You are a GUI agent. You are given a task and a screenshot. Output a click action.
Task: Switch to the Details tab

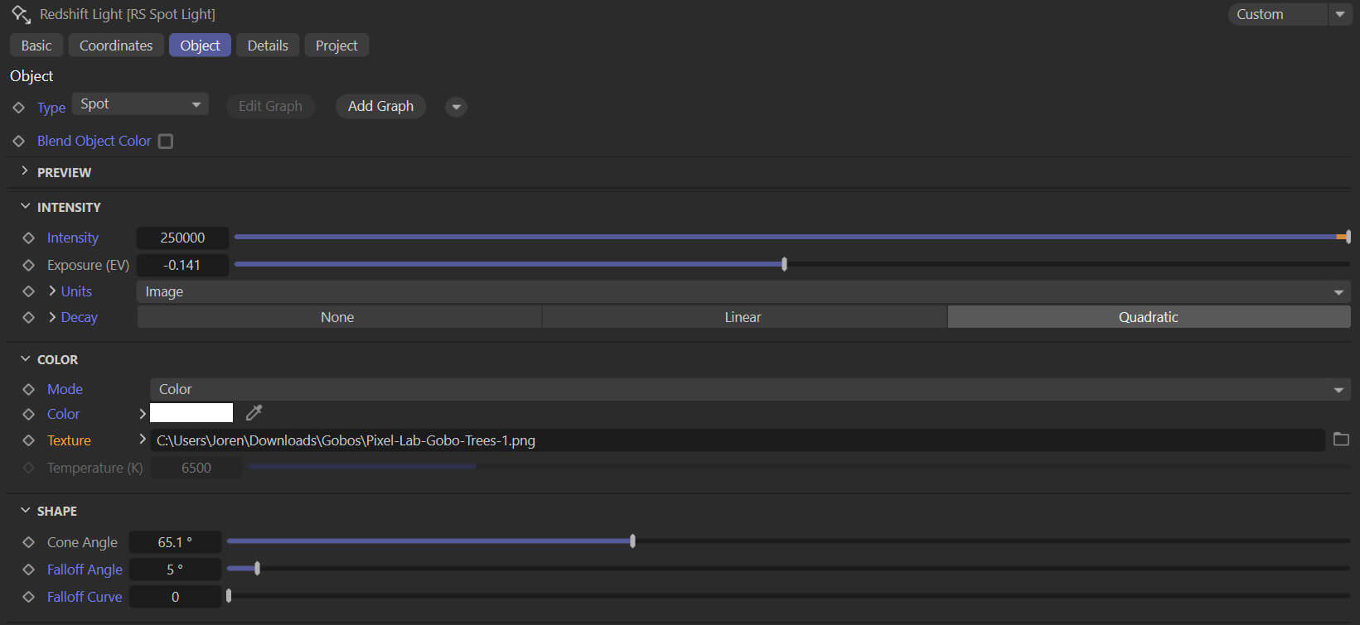268,46
